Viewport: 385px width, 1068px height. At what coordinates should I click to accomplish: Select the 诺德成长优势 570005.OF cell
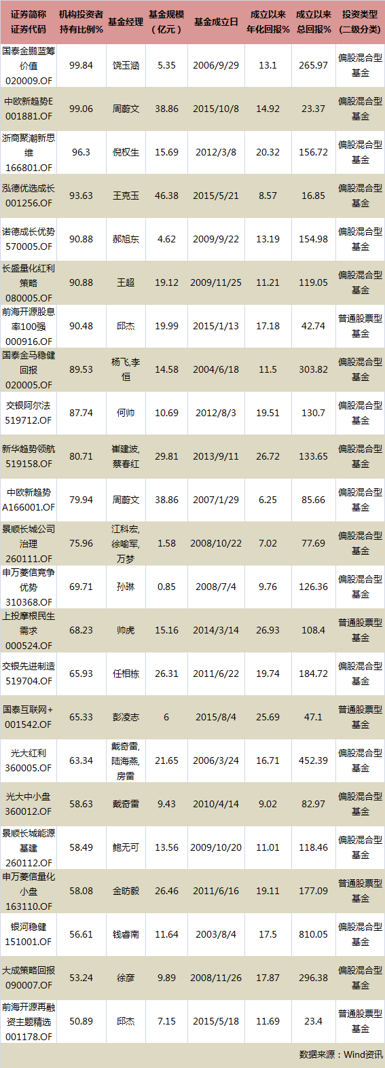29,239
